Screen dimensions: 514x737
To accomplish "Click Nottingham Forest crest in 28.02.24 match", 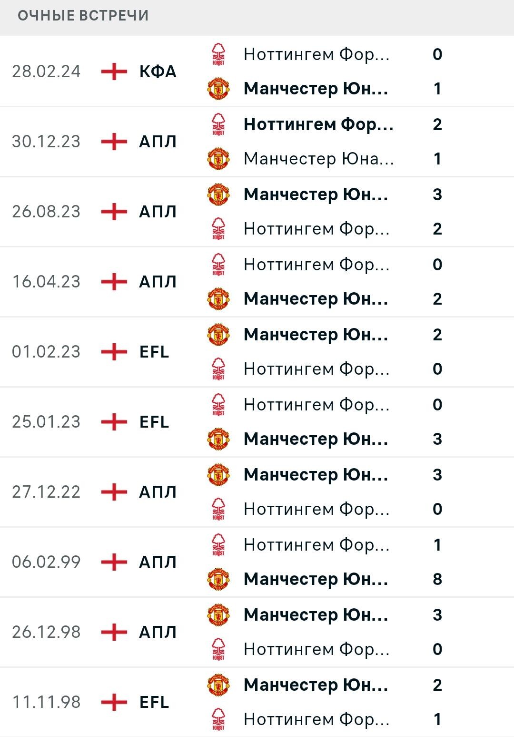I will [x=218, y=54].
